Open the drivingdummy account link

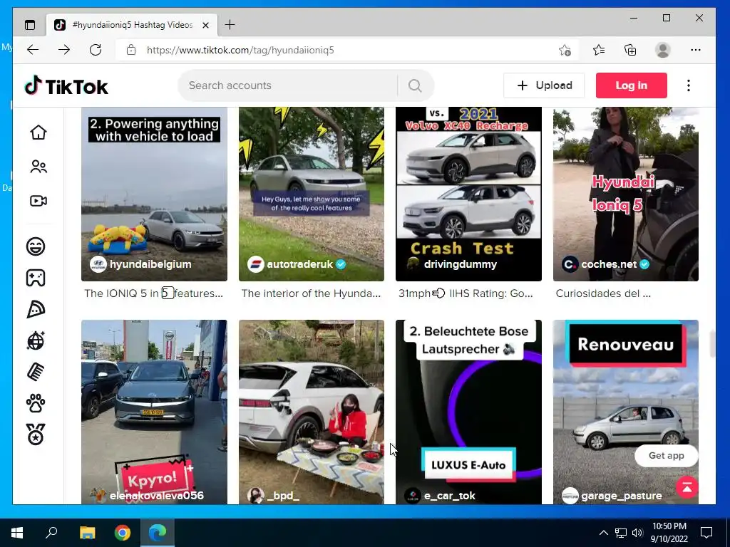(x=461, y=264)
